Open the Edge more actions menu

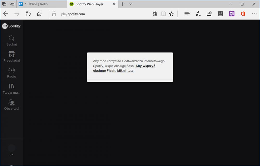coord(254,14)
